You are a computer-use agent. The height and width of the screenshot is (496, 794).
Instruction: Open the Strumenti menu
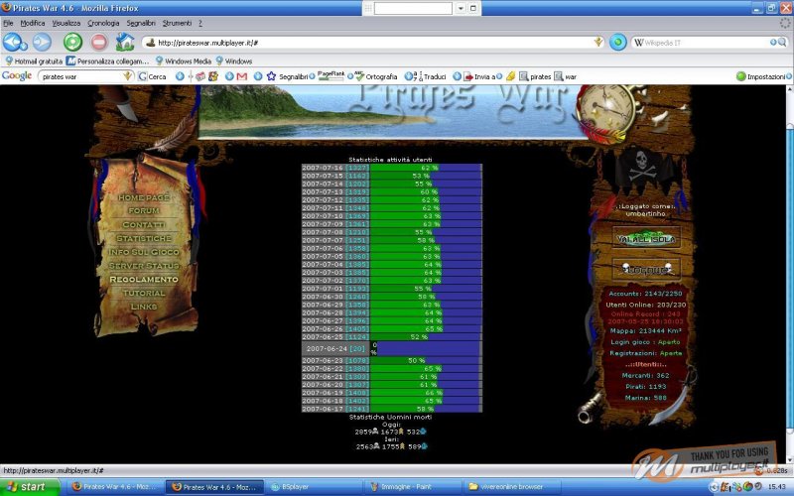click(x=177, y=23)
